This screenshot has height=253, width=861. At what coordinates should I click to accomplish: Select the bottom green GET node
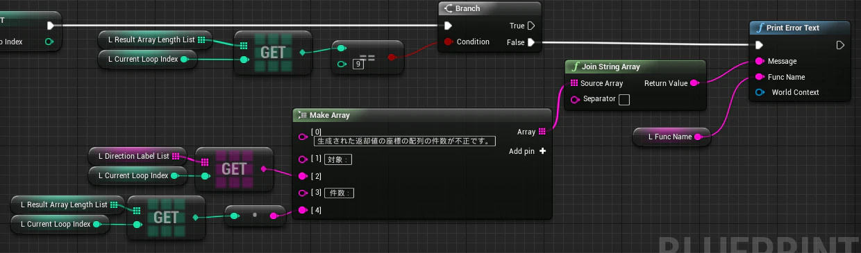point(166,217)
